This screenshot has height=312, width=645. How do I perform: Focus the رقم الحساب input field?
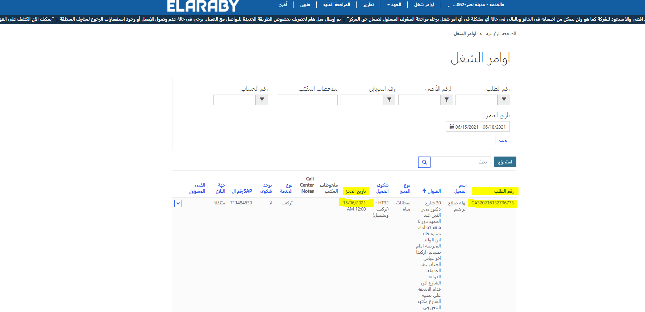point(234,100)
